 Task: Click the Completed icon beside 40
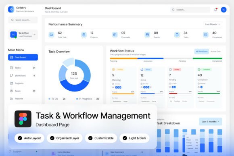(206, 35)
